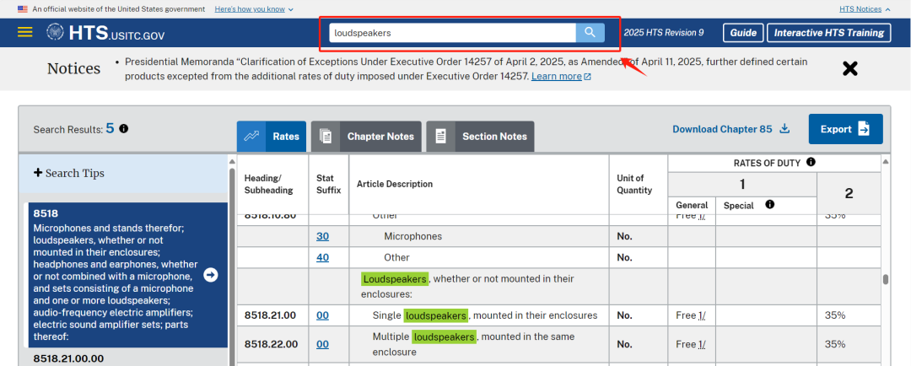This screenshot has width=911, height=366.
Task: Click the info icon next to Special
Action: pyautogui.click(x=770, y=204)
